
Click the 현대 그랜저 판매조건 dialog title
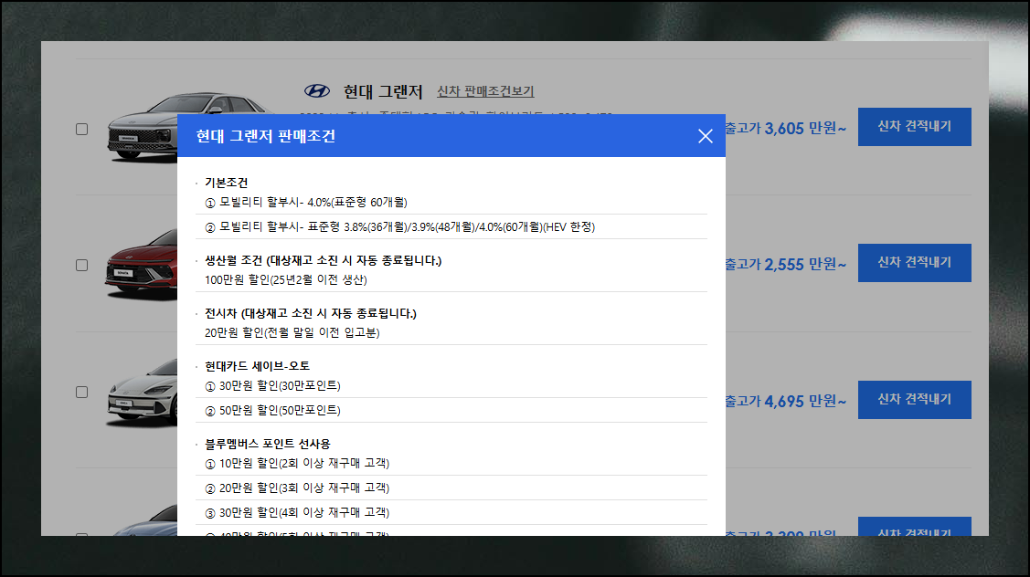(x=266, y=136)
